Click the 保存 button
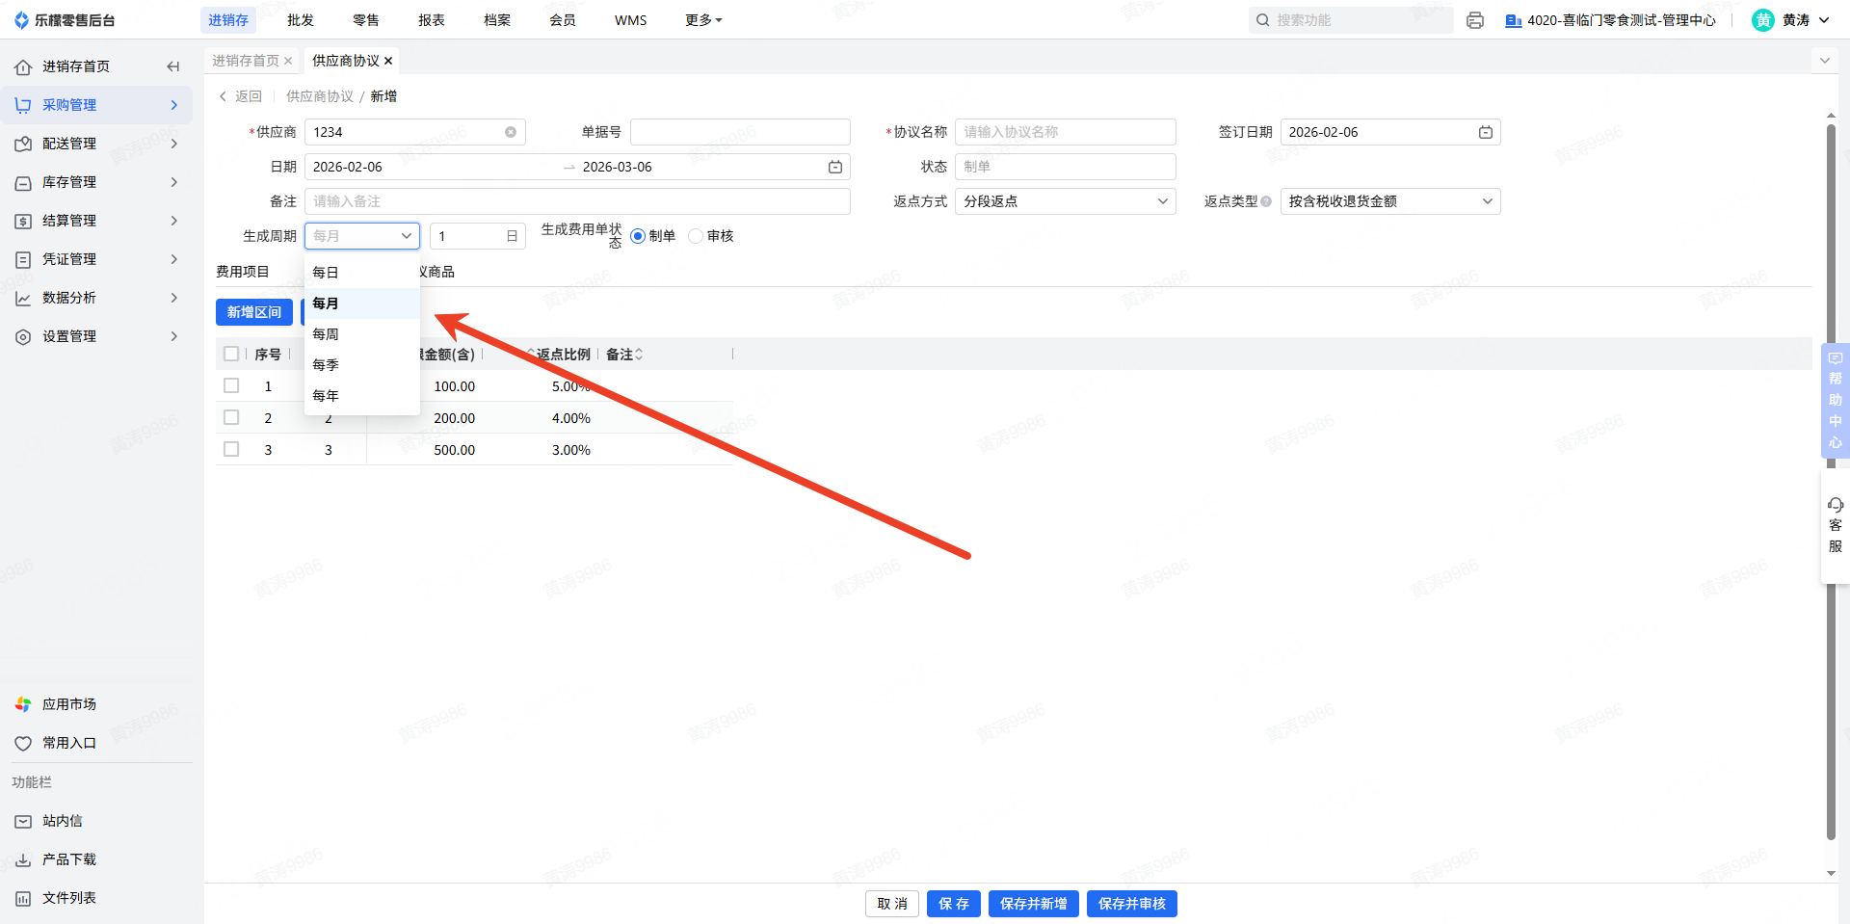The width and height of the screenshot is (1850, 924). tap(954, 904)
